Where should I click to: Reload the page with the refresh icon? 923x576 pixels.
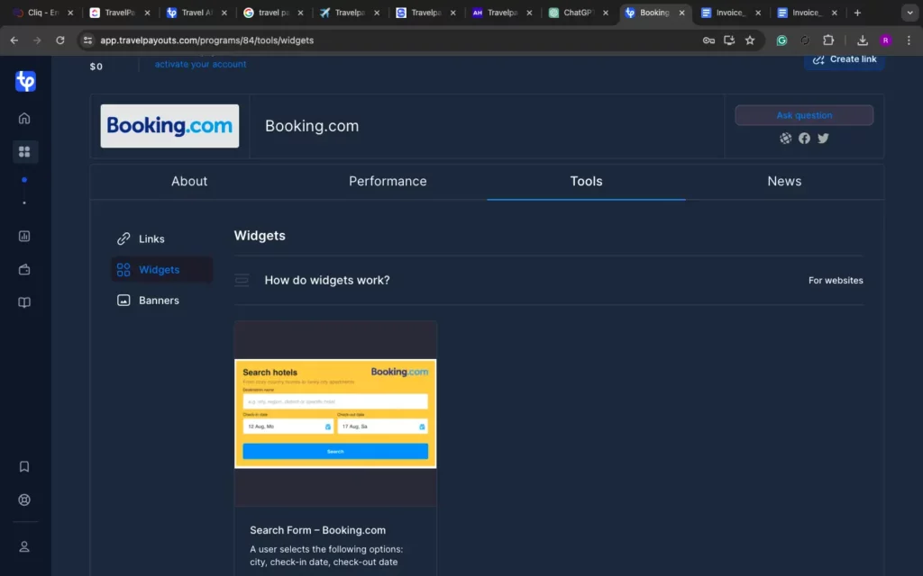(x=60, y=40)
